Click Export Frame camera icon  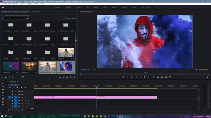pos(166,77)
